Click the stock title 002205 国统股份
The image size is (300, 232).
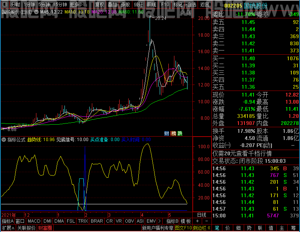(246, 6)
